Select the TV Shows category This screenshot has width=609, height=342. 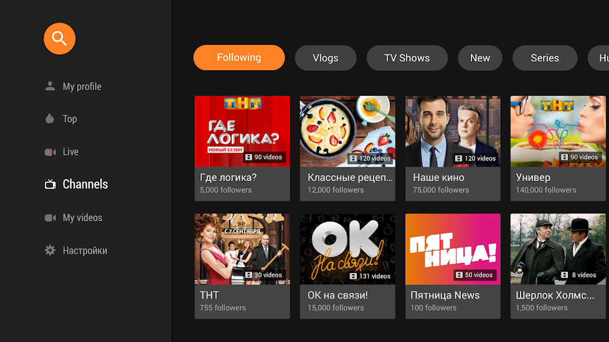[x=407, y=58]
